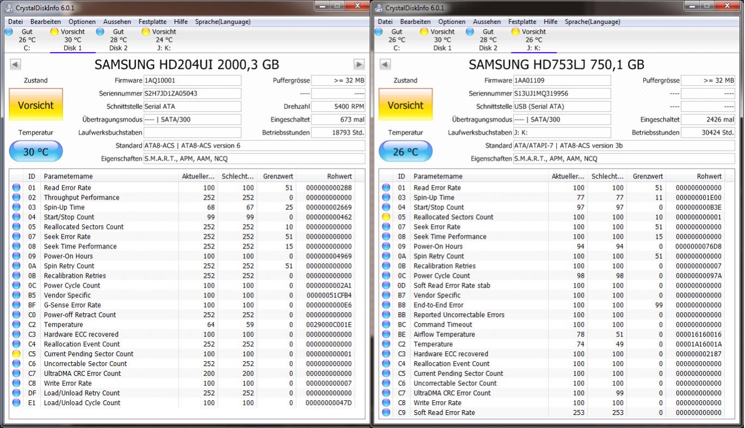745x428 pixels.
Task: Open Sprache(Language) menu in right window
Action: click(593, 22)
